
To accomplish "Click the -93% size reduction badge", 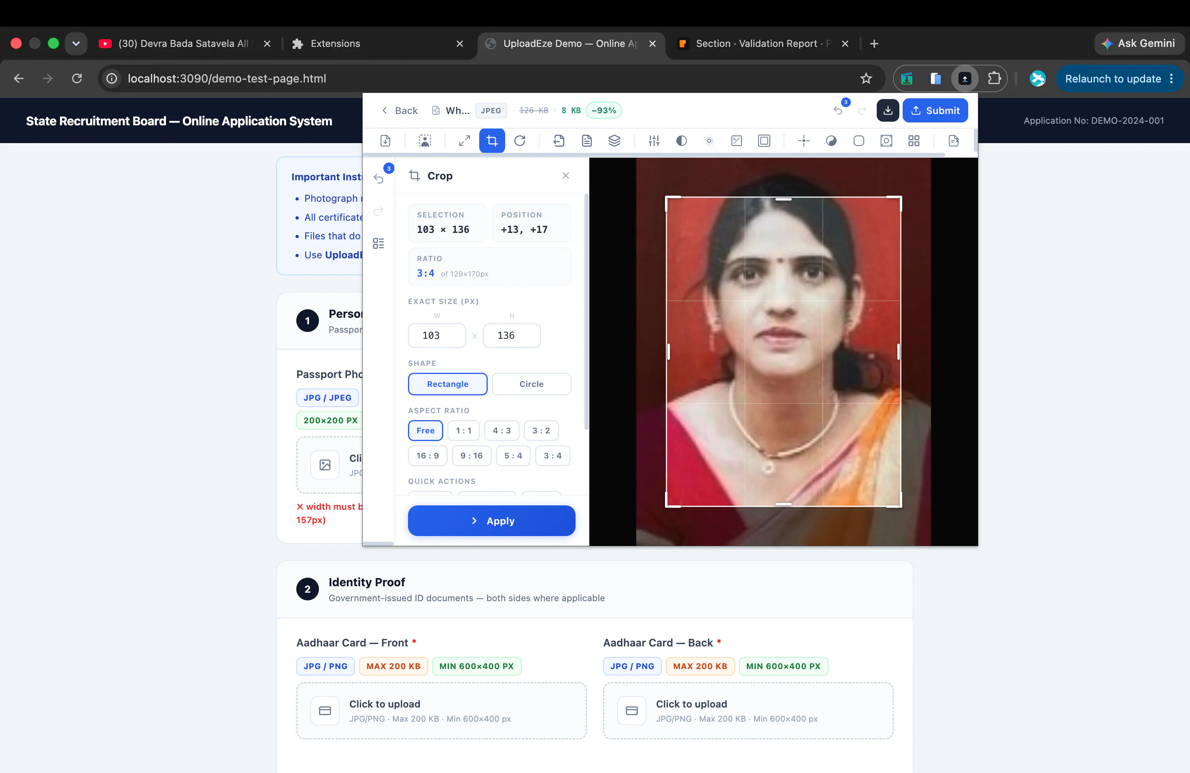I will click(x=603, y=110).
